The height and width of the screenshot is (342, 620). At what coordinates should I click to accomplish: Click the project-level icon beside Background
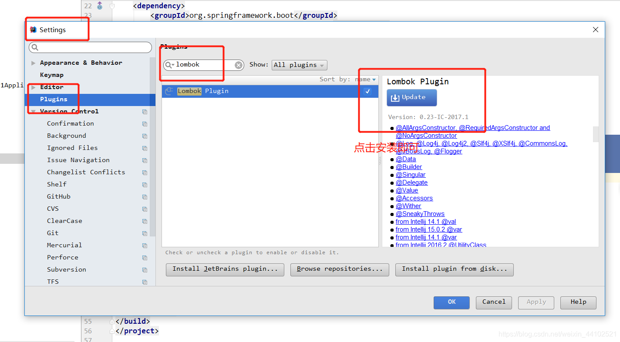coord(145,136)
